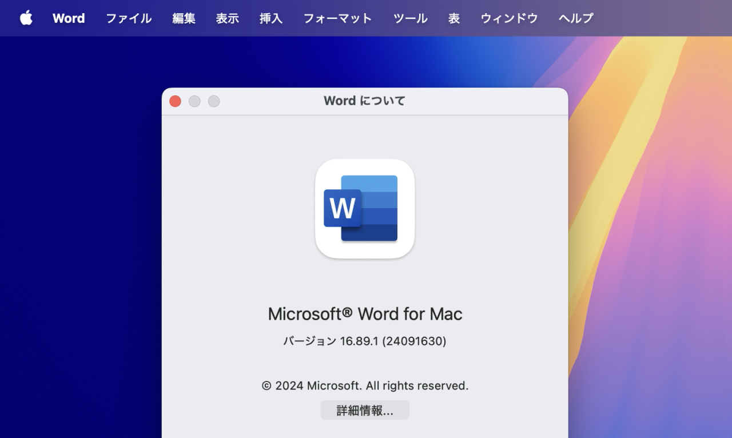Click the Word について title text
This screenshot has height=438, width=732.
(364, 101)
